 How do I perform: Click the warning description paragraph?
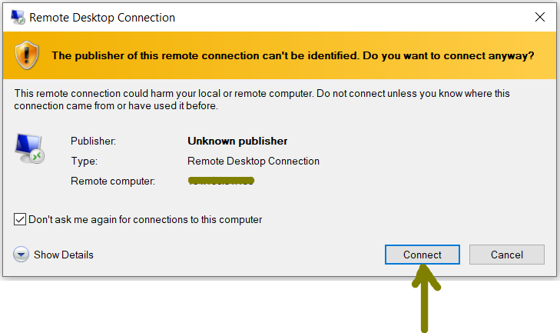(262, 99)
